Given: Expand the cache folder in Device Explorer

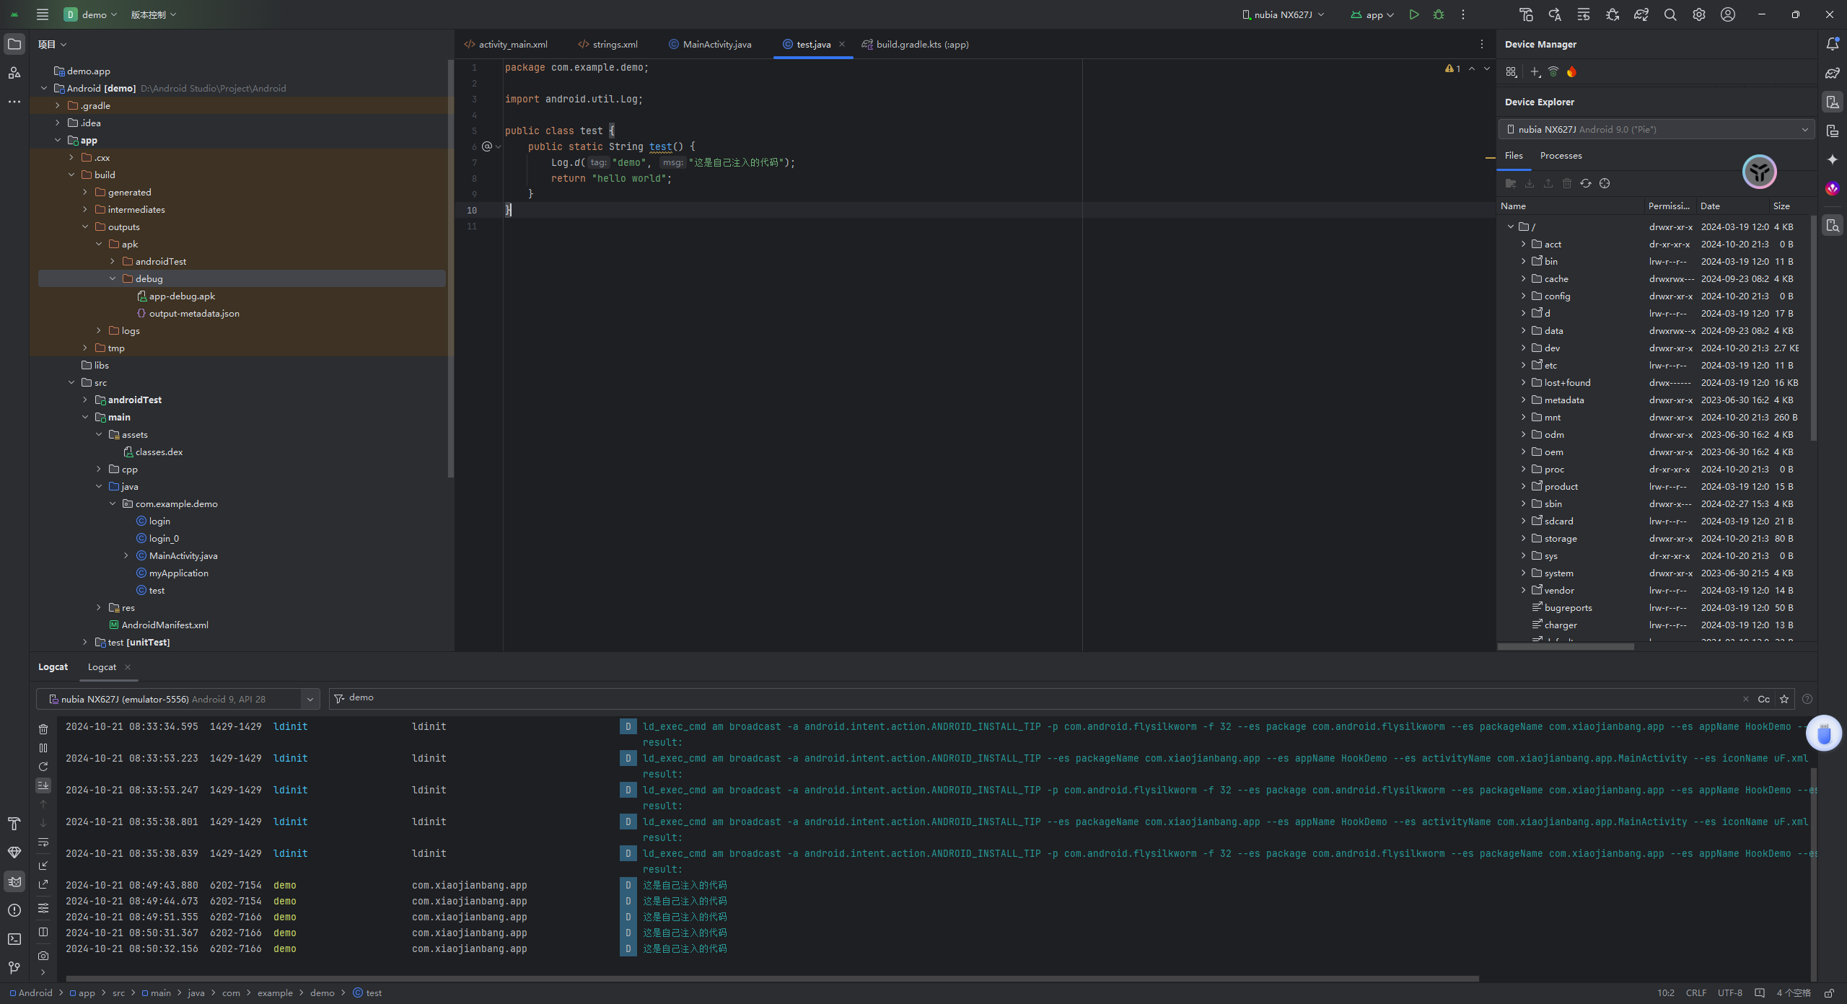Looking at the screenshot, I should [1524, 278].
